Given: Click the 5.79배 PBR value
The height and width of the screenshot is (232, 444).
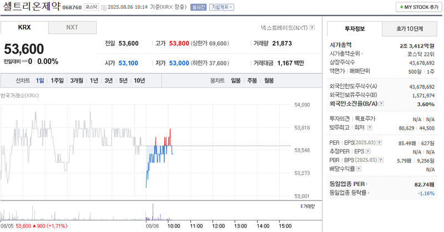Looking at the screenshot, I should [x=404, y=161].
